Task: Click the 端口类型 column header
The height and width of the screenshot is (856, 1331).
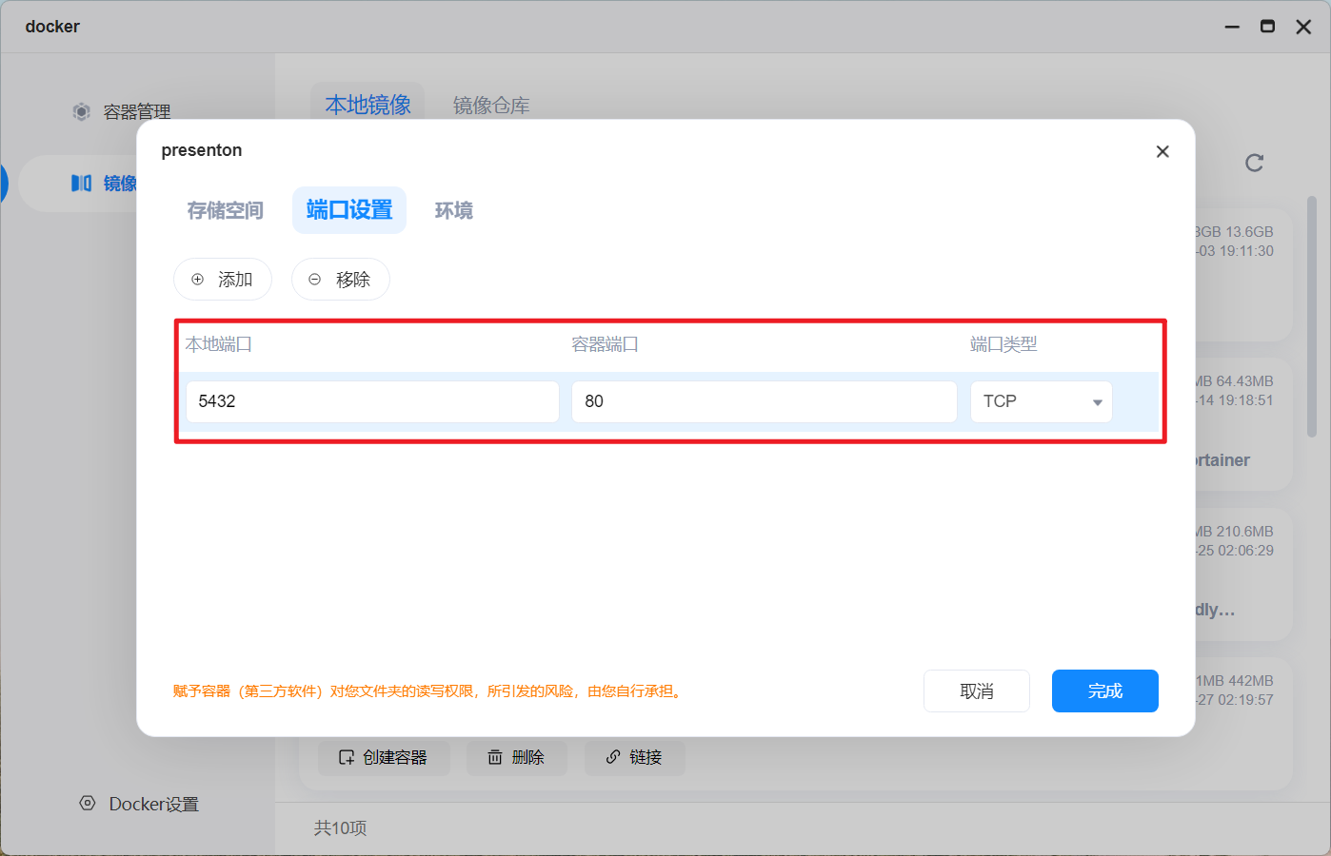Action: [1003, 344]
